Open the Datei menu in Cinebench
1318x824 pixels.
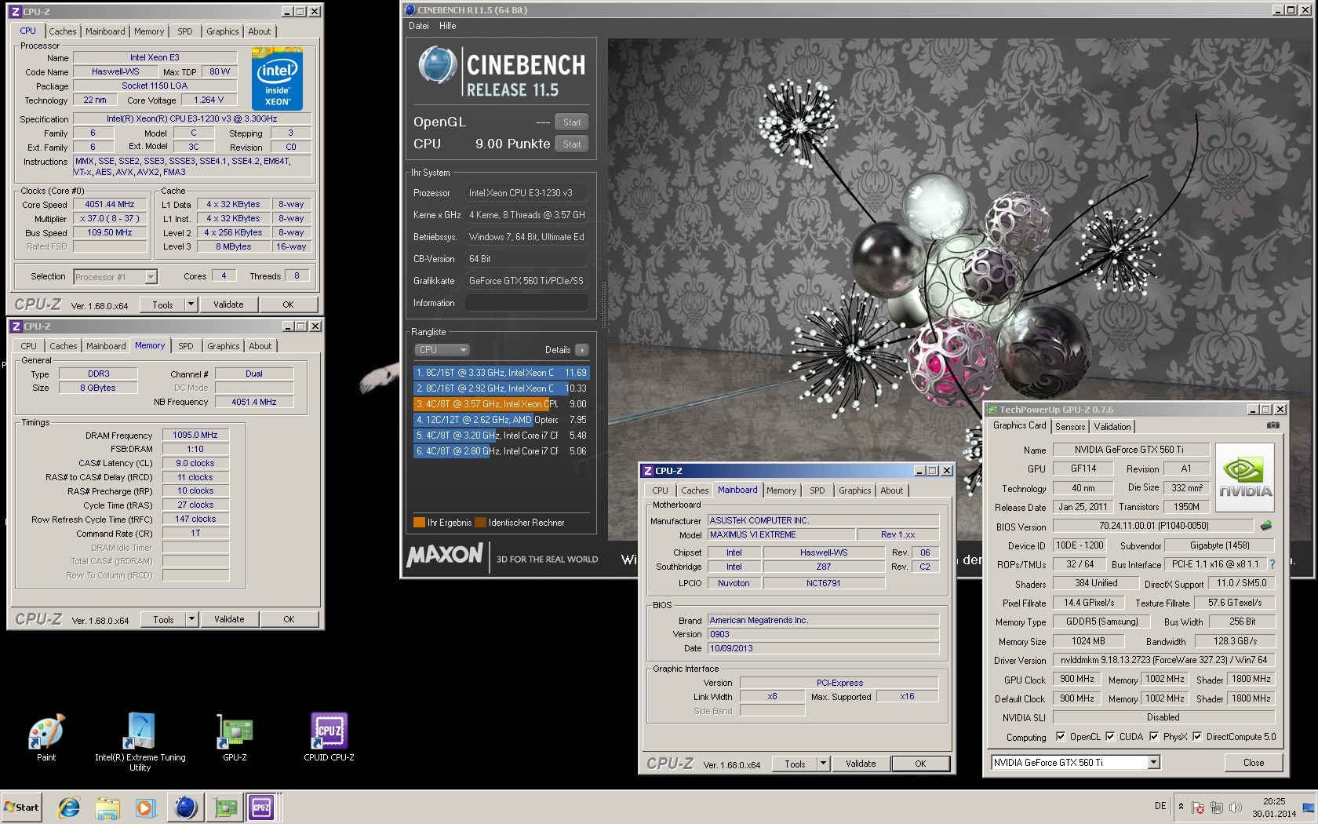pyautogui.click(x=419, y=26)
